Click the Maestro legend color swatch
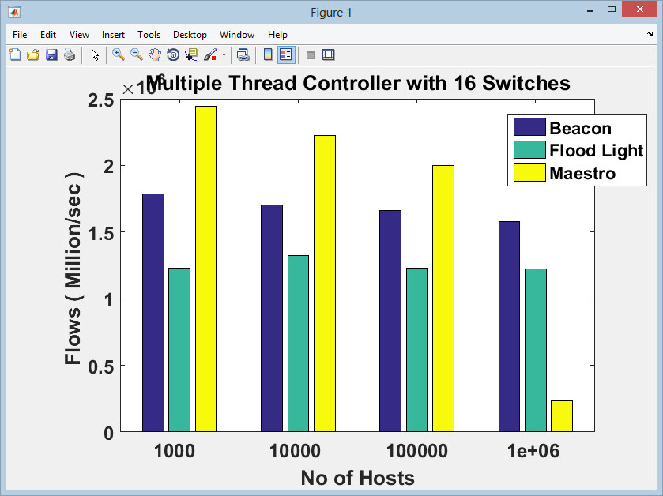The height and width of the screenshot is (496, 663). [x=529, y=173]
